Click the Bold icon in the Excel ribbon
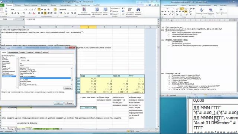238x134 pixels. point(12,13)
